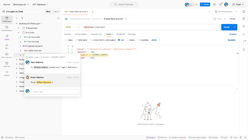Click the request URL field
248x140 pixels.
click(x=151, y=27)
